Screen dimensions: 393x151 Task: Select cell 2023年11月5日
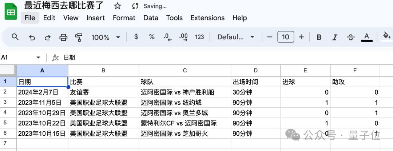pos(42,102)
